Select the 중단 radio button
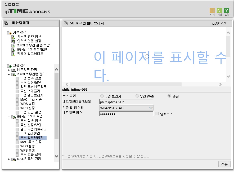This screenshot has height=172, width=234. click(169, 96)
